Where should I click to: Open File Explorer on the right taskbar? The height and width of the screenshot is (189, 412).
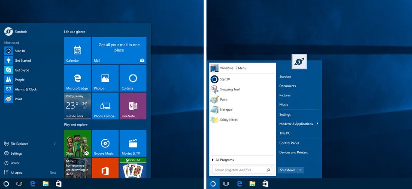[252, 184]
